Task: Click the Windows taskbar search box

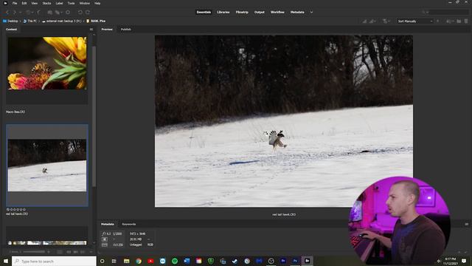Action: tap(54, 261)
